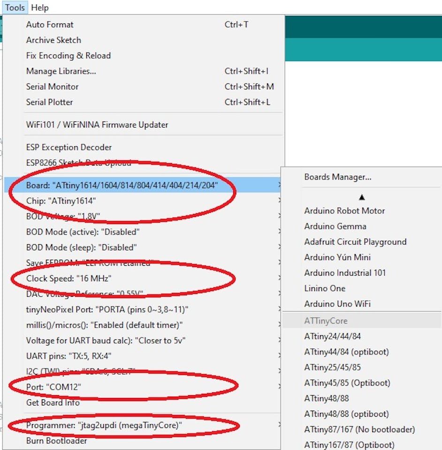
Task: Open Boards Manager... in the submenu
Action: click(x=362, y=177)
